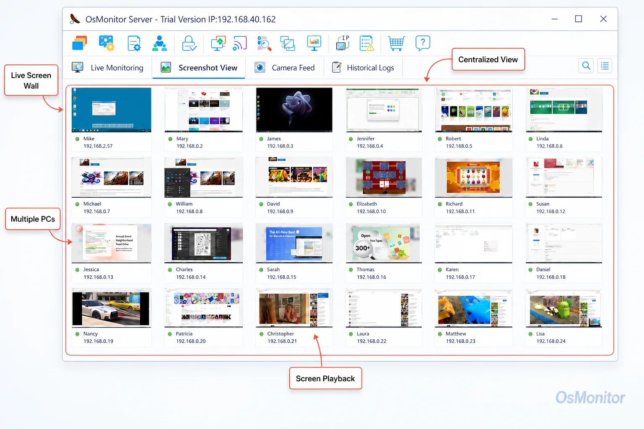Open Mary's screen thumbnail
Screen dimensions: 644x429
(x=204, y=110)
